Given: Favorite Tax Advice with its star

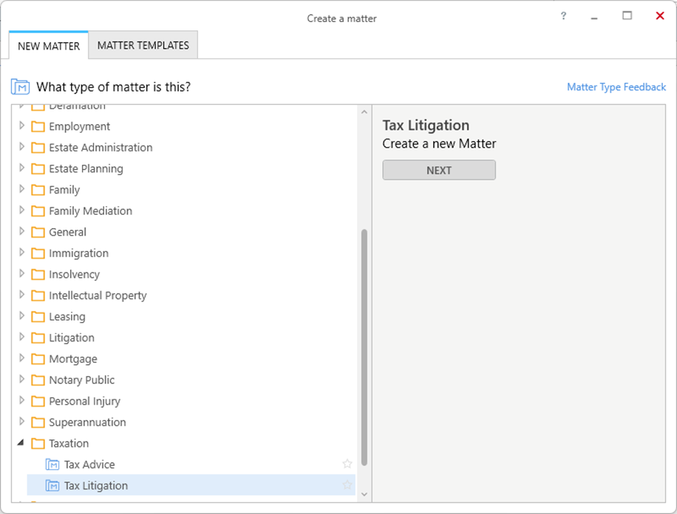Looking at the screenshot, I should (347, 465).
